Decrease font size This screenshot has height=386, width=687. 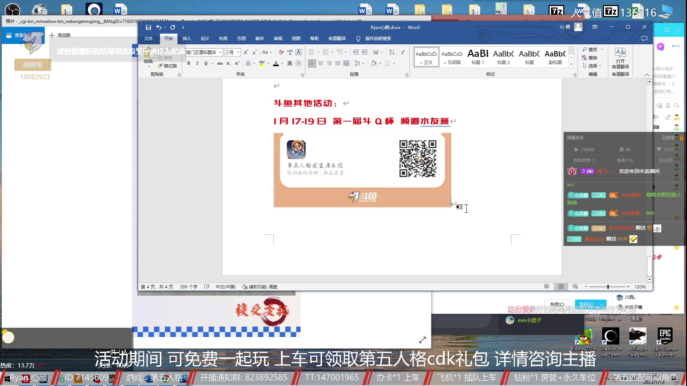pyautogui.click(x=254, y=52)
